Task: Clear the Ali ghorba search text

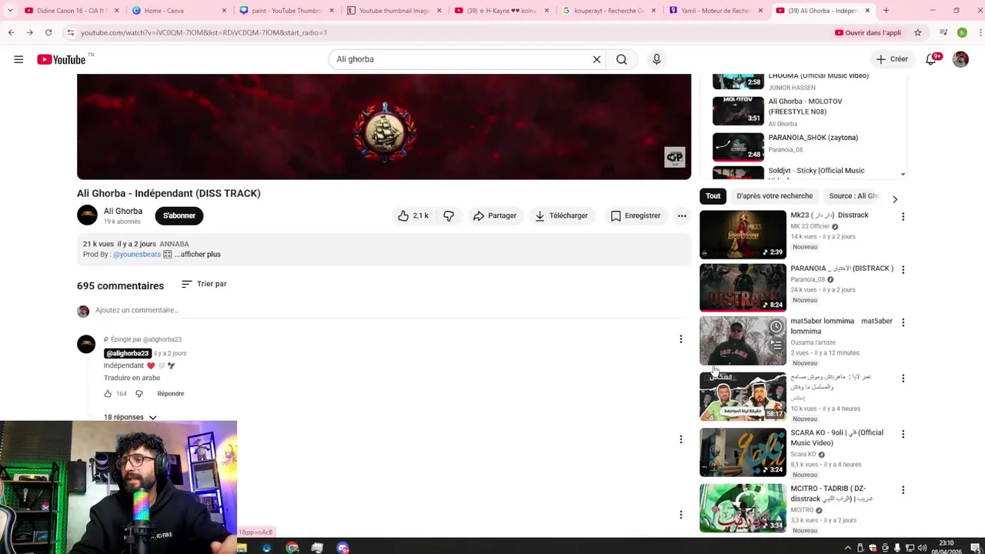Action: tap(596, 59)
